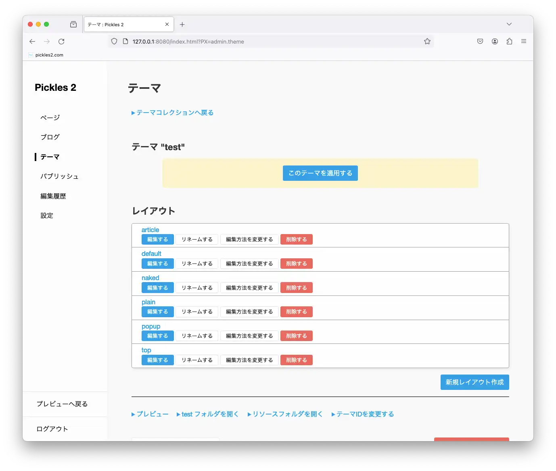Click the 新規レイアウト作成 button
The height and width of the screenshot is (471, 556).
pos(474,382)
